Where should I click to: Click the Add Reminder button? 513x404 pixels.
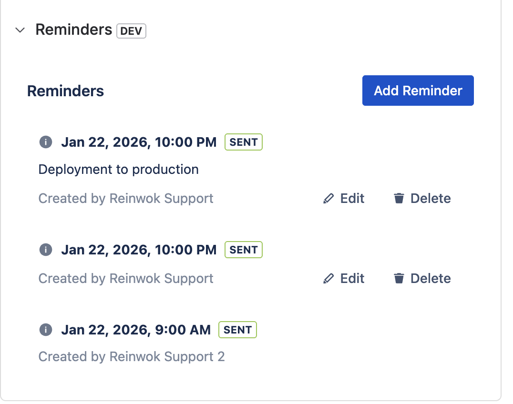[418, 91]
